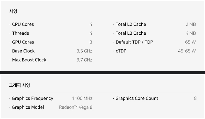Select the GPU Cores label

23,42
